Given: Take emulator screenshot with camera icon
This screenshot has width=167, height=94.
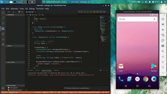Looking at the screenshot, I should 163,46.
